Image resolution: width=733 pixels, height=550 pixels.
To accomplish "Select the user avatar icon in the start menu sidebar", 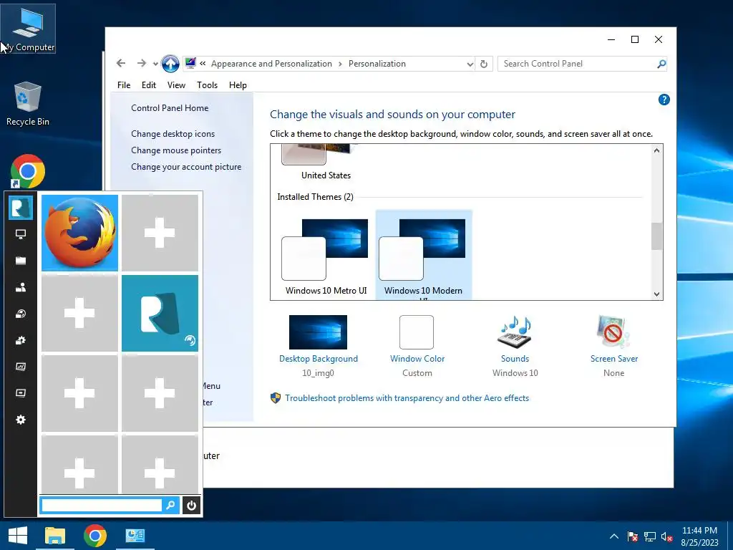I will (x=21, y=208).
